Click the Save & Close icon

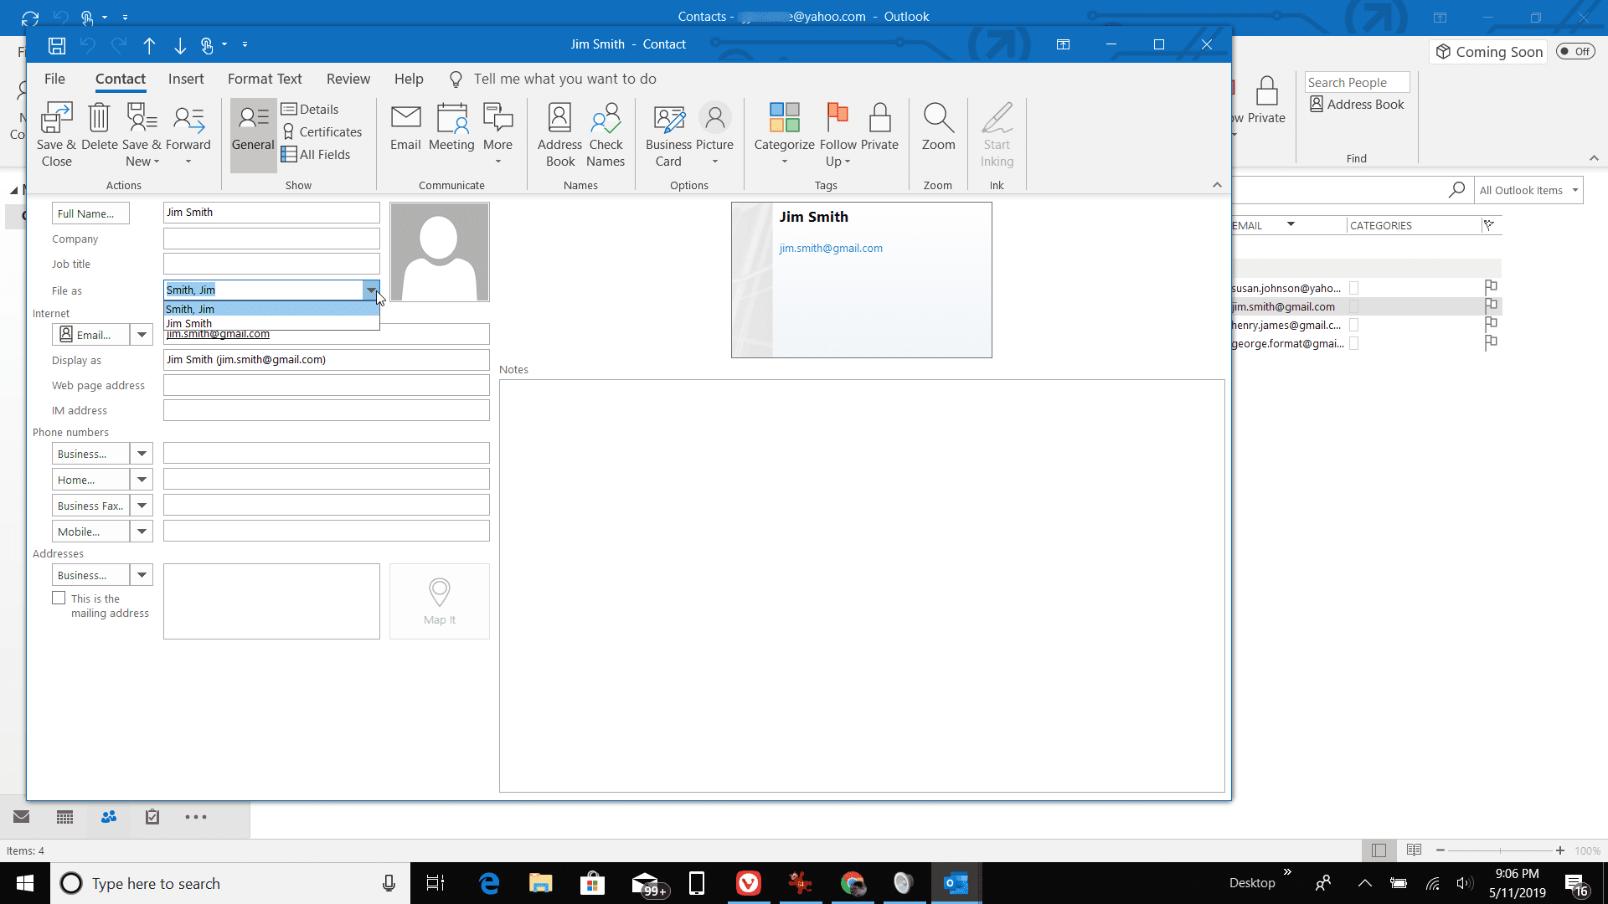coord(55,131)
